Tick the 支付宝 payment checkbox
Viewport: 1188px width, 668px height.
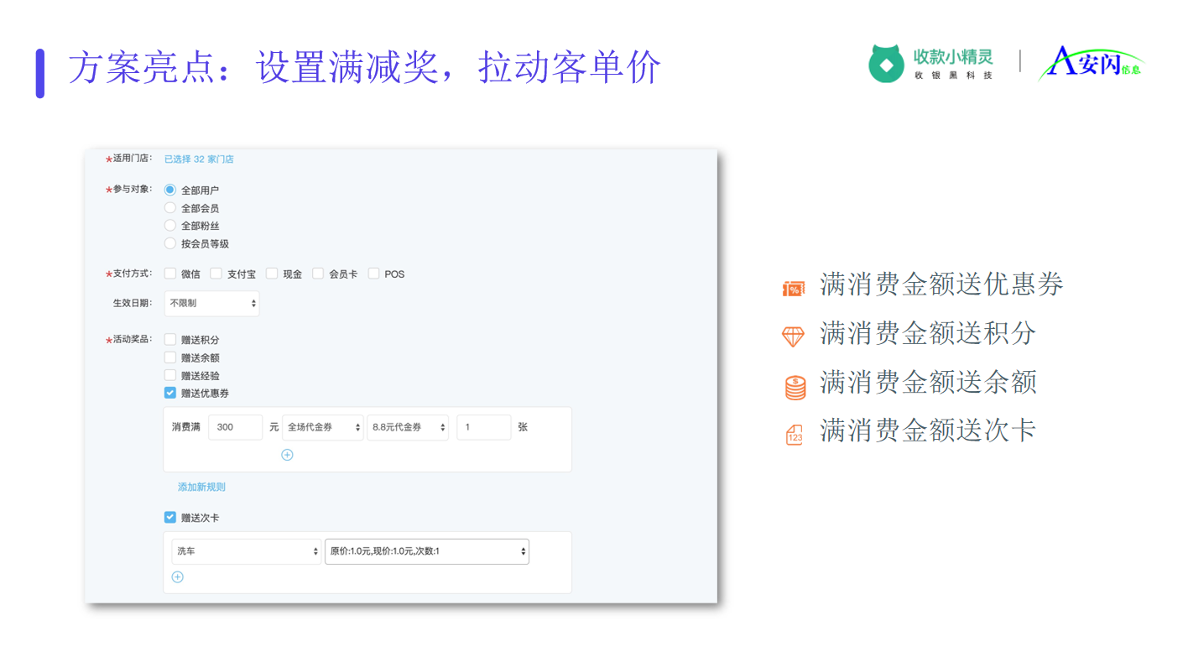216,274
